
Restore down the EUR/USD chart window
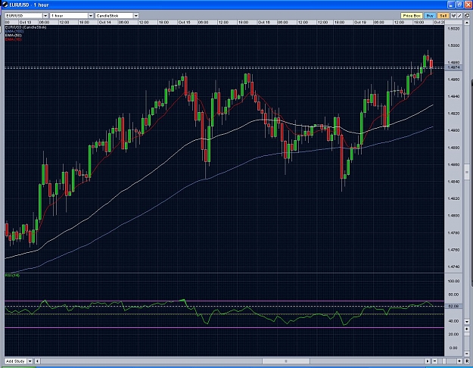pos(459,5)
